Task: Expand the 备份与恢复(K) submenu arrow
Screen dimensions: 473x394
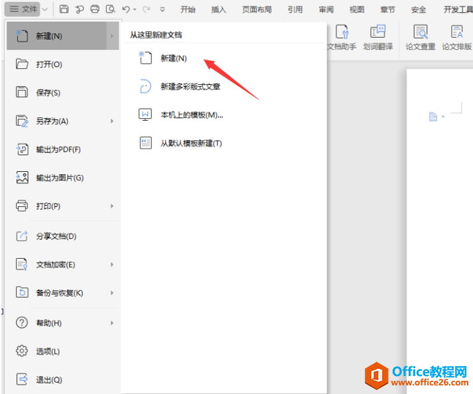Action: [x=112, y=293]
